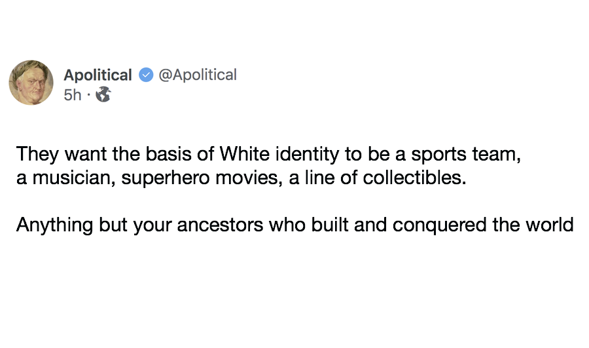Open the 5h post timestamp
The image size is (589, 348).
73,95
